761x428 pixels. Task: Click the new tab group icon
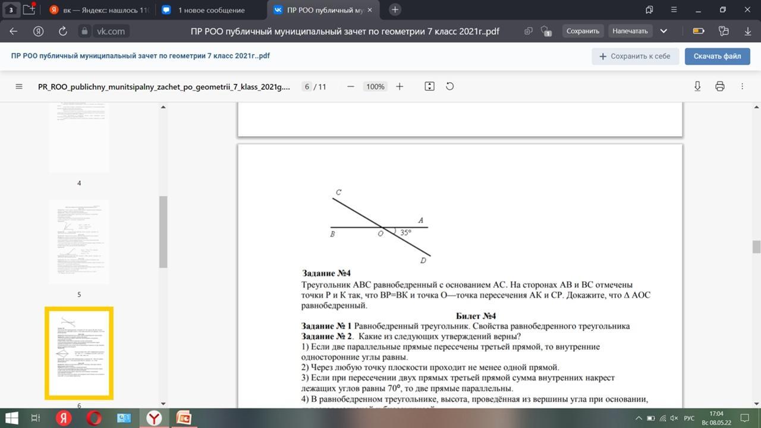point(29,10)
